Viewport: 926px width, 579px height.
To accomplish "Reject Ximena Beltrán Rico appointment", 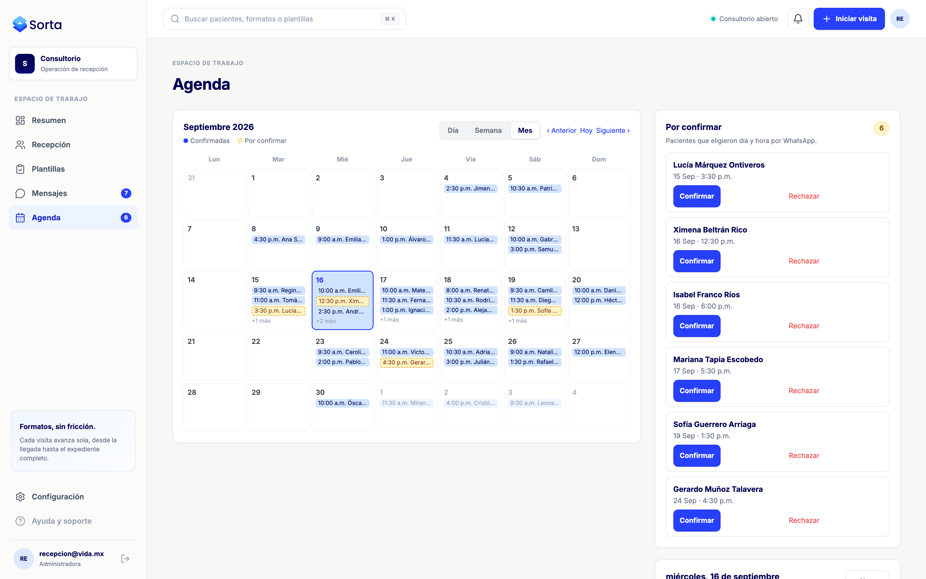I will click(x=804, y=261).
